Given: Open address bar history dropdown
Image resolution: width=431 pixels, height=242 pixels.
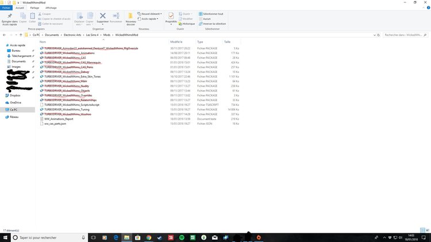Looking at the screenshot, I should coord(374,35).
